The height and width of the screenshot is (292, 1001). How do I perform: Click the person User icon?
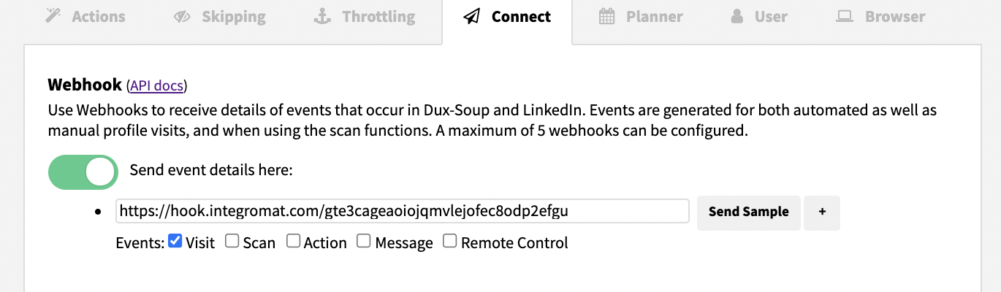737,16
